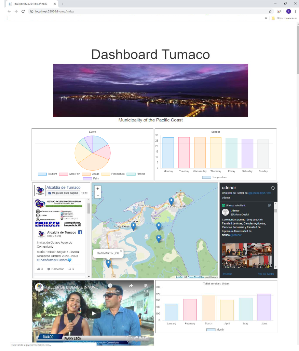299x351 pixels.
Task: Toggle Tourism legend in Event chart
Action: [47, 174]
